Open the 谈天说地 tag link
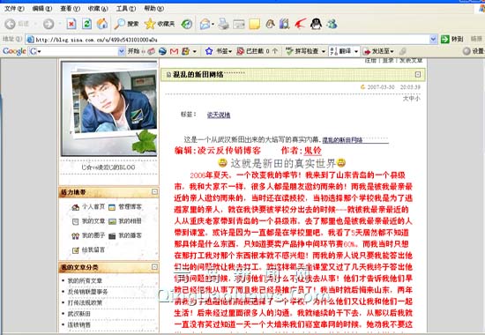 219,115
